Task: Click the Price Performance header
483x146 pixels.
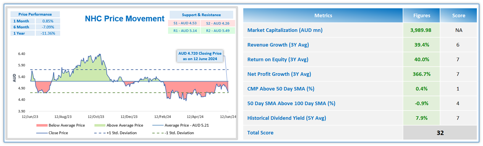Action: (x=35, y=14)
